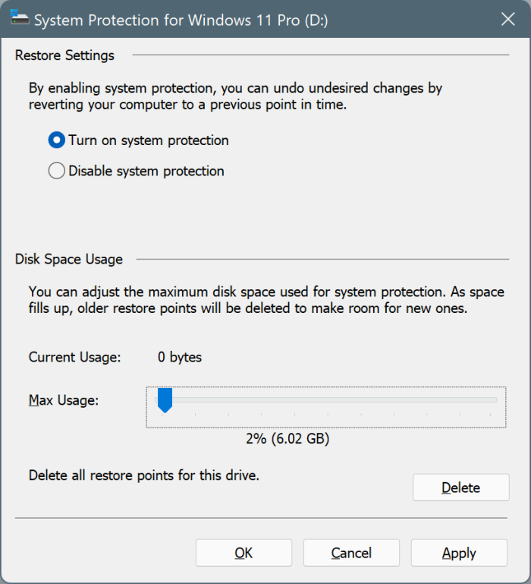This screenshot has height=584, width=531.
Task: Click the Restore Settings section heading
Action: tap(64, 55)
